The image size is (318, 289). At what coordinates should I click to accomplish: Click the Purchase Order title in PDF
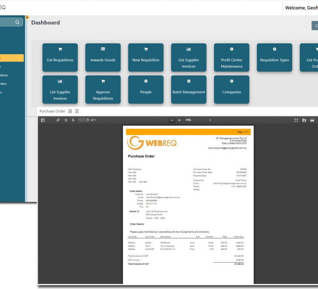tap(141, 156)
